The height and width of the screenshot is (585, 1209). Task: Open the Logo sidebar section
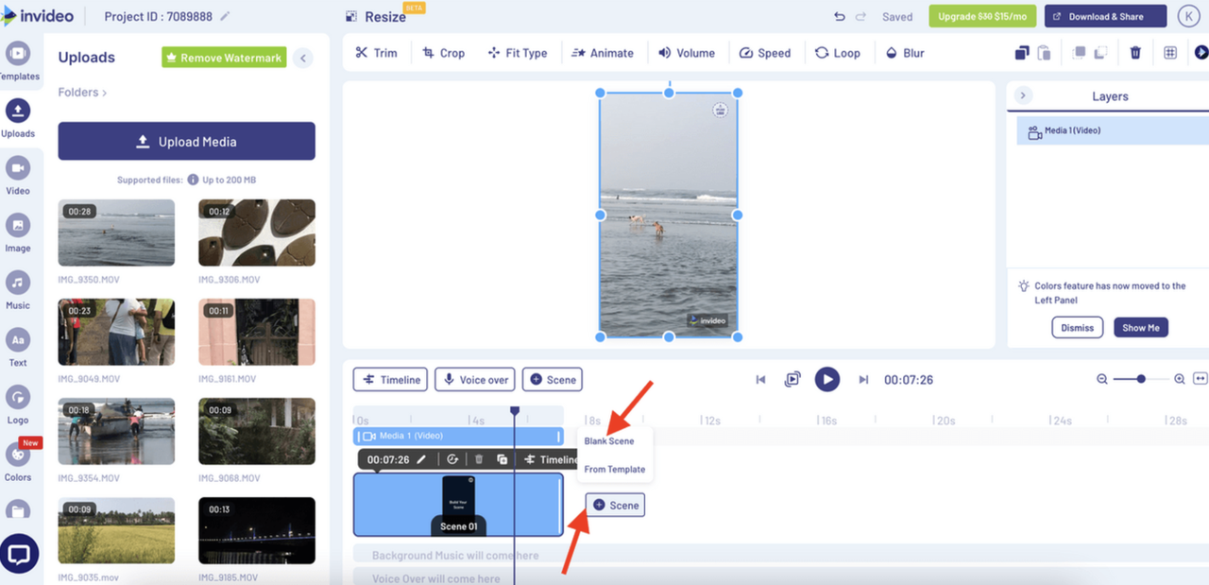click(18, 404)
